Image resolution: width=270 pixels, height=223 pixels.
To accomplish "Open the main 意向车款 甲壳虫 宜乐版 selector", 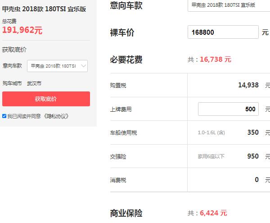I will [x=229, y=5].
